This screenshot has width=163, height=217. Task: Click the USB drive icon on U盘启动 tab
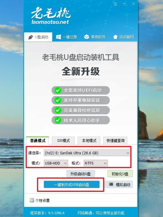point(31,37)
